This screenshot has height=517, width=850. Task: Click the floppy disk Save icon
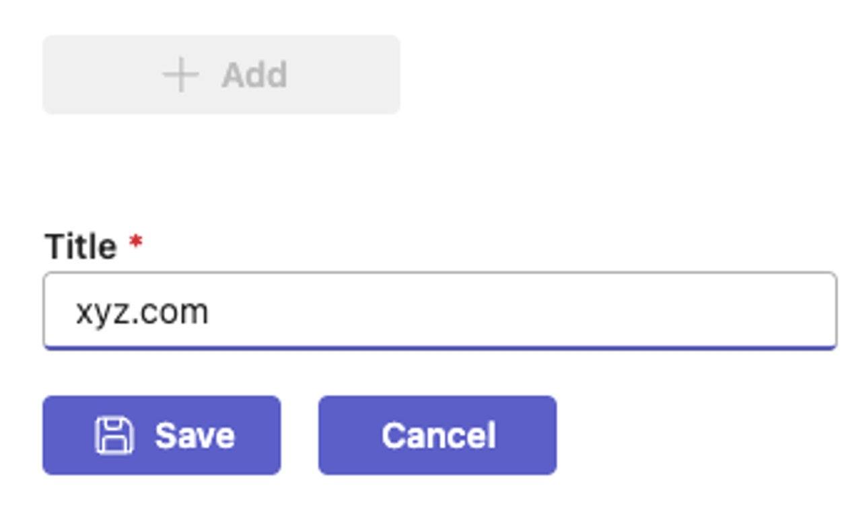tap(114, 436)
